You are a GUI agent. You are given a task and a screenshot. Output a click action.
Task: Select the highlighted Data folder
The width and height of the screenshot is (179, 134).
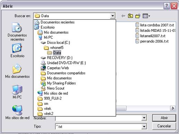(54, 53)
